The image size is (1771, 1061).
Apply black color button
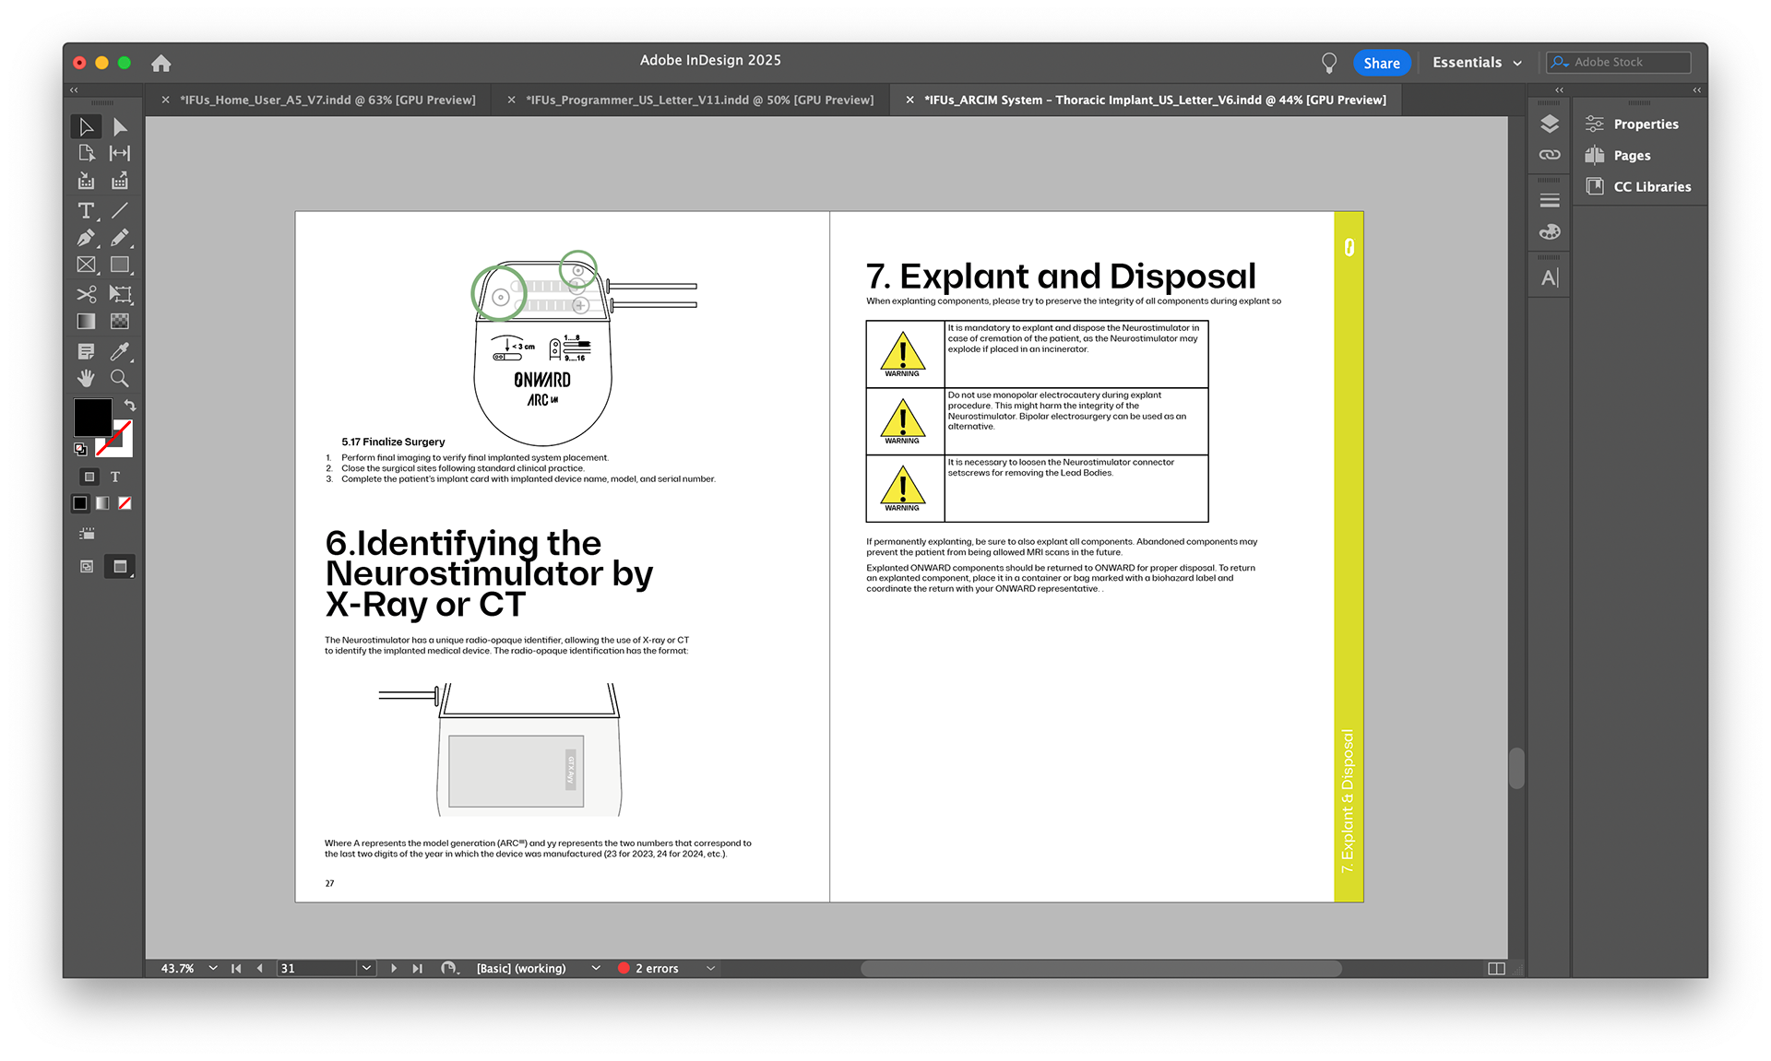coord(80,503)
